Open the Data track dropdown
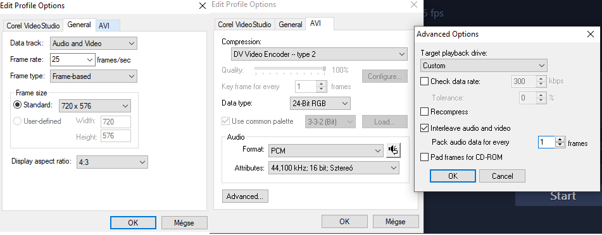Viewport: 602px width, 235px height. click(x=93, y=44)
